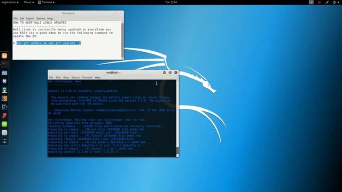The height and width of the screenshot is (192, 342).
Task: Open Options menu in text editor
Action: tap(41, 19)
